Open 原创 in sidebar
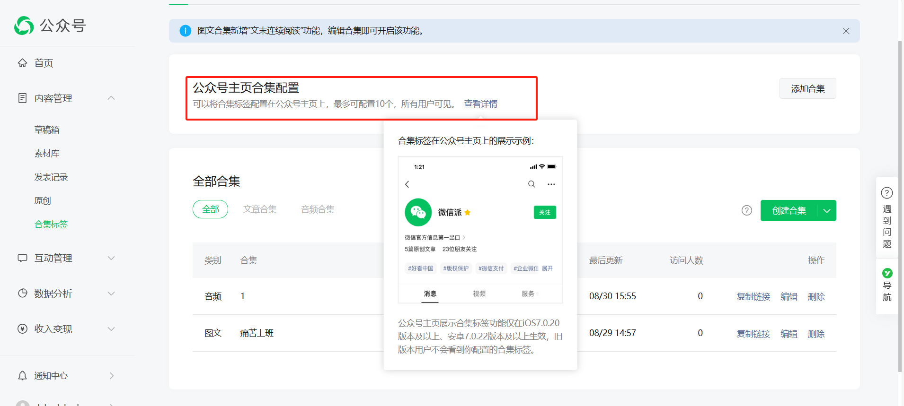This screenshot has height=406, width=904. (x=43, y=200)
